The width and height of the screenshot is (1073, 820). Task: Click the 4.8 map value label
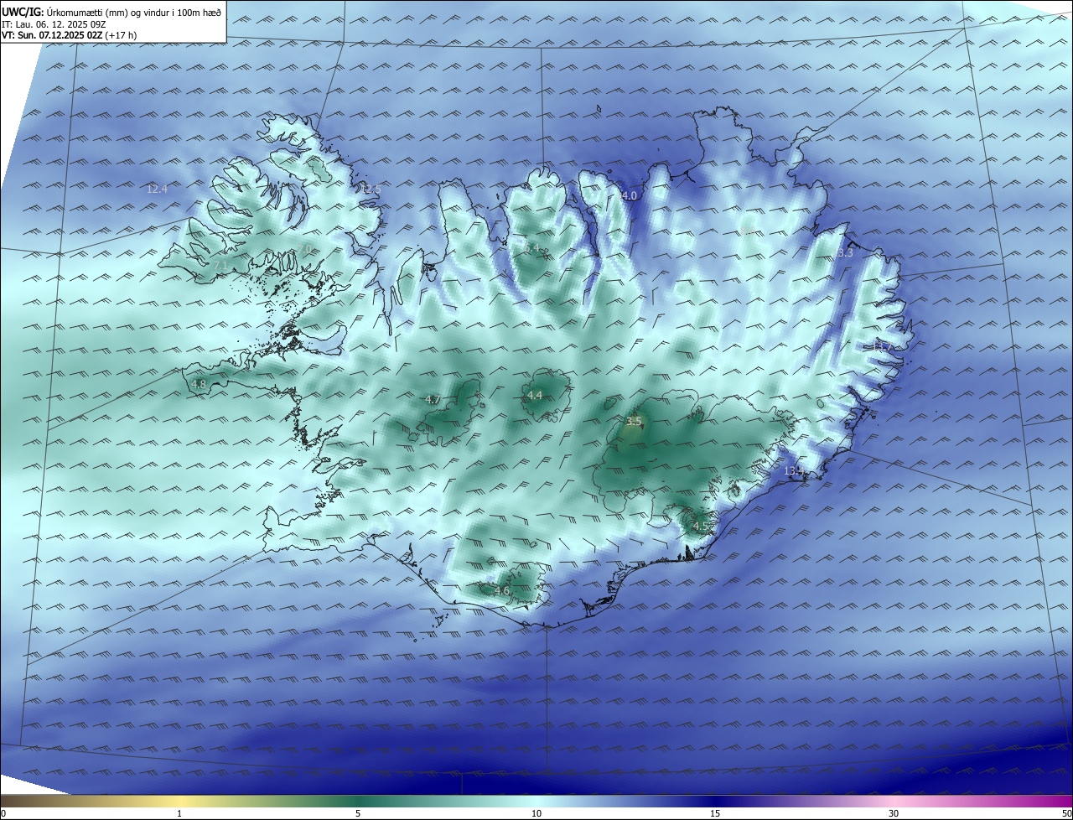199,384
